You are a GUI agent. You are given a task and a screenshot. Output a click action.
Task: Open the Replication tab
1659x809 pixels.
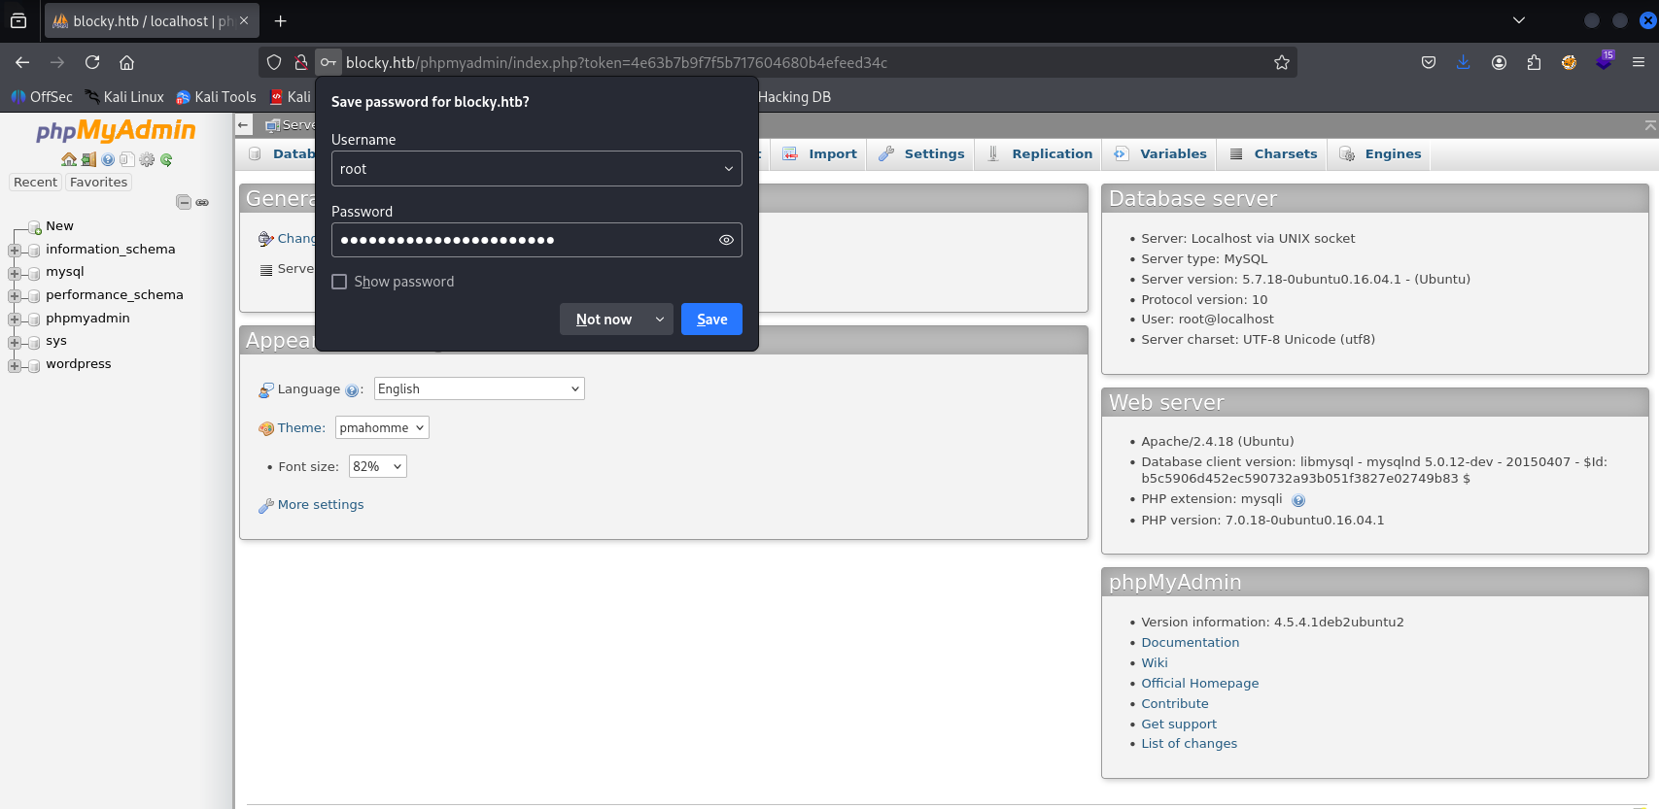pos(1039,153)
